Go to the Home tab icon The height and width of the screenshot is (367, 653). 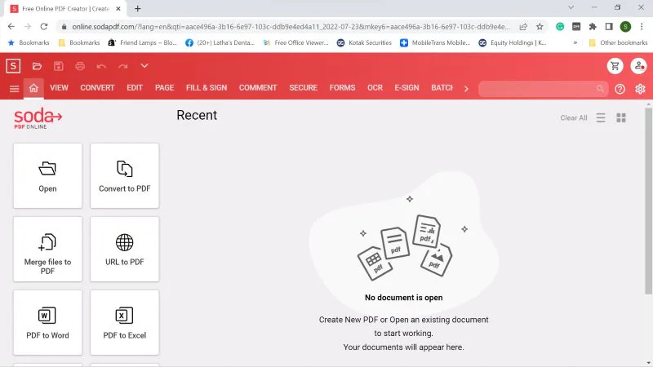33,88
